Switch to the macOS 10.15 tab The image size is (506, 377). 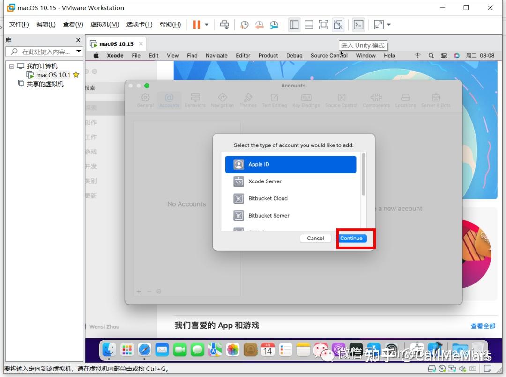coord(116,44)
